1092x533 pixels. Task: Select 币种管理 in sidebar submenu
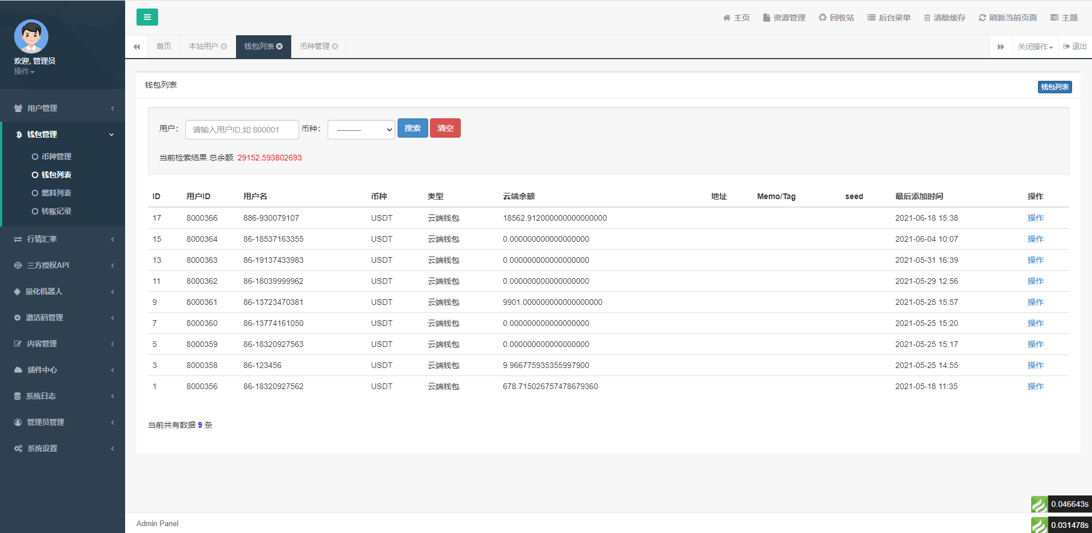(x=56, y=156)
